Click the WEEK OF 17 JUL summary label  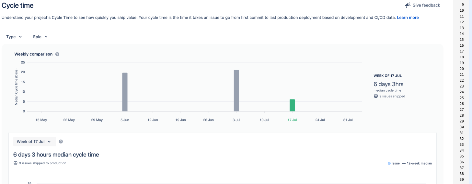pyautogui.click(x=387, y=76)
